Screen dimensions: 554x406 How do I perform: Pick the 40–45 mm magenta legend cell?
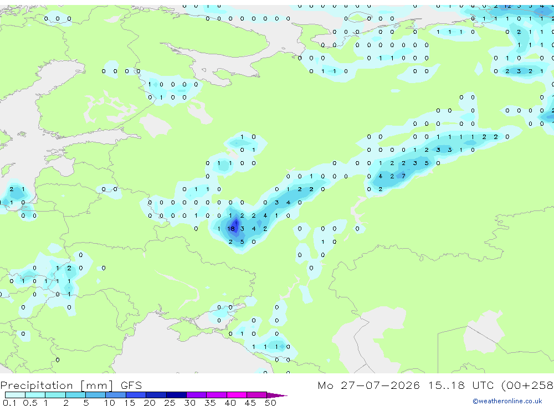pos(237,395)
